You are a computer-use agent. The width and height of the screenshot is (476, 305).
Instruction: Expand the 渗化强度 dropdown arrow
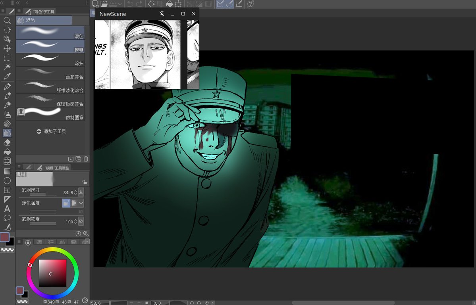81,203
